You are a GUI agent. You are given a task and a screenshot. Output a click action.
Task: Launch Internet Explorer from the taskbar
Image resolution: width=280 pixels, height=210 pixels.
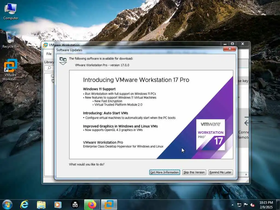click(x=24, y=205)
